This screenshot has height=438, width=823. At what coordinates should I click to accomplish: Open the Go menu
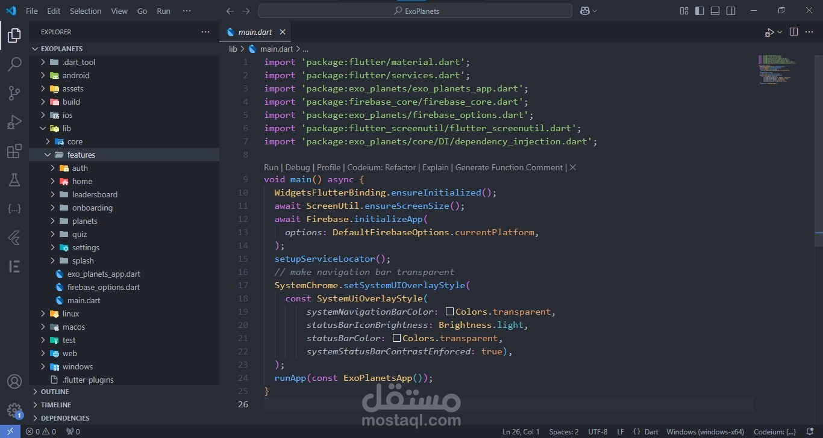(142, 11)
